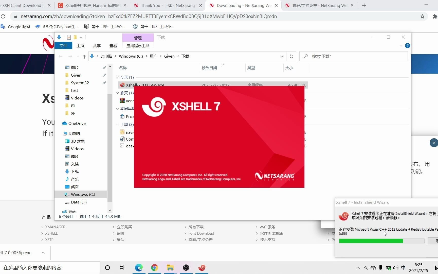Go up one folder level
Viewport: 438px width, 274px height.
click(84, 56)
